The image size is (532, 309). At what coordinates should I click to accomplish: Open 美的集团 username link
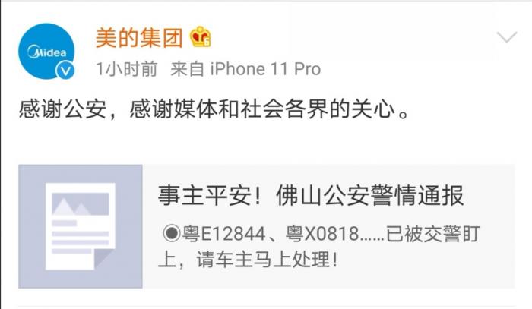tap(139, 38)
